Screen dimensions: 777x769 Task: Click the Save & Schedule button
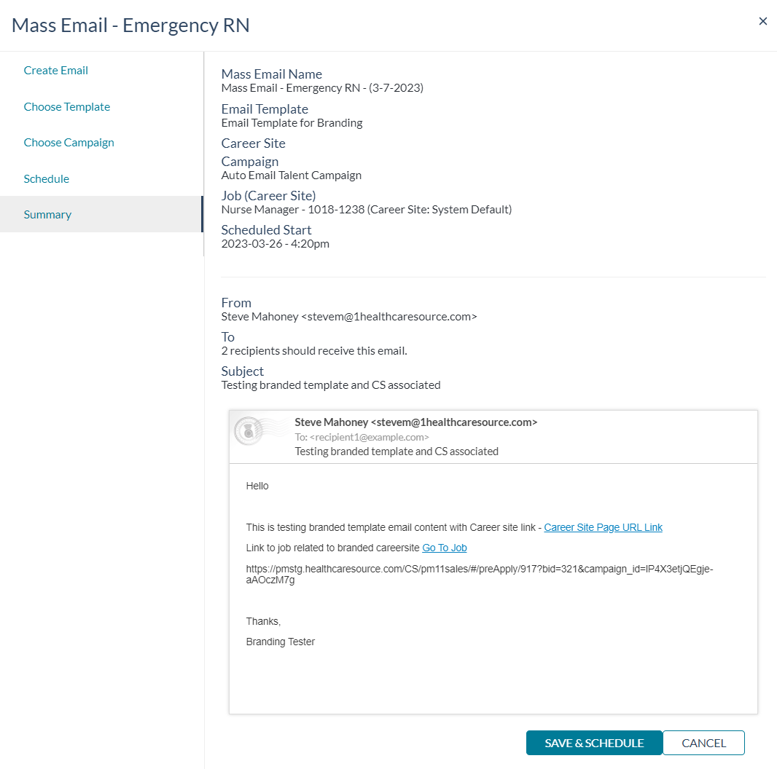(x=594, y=743)
